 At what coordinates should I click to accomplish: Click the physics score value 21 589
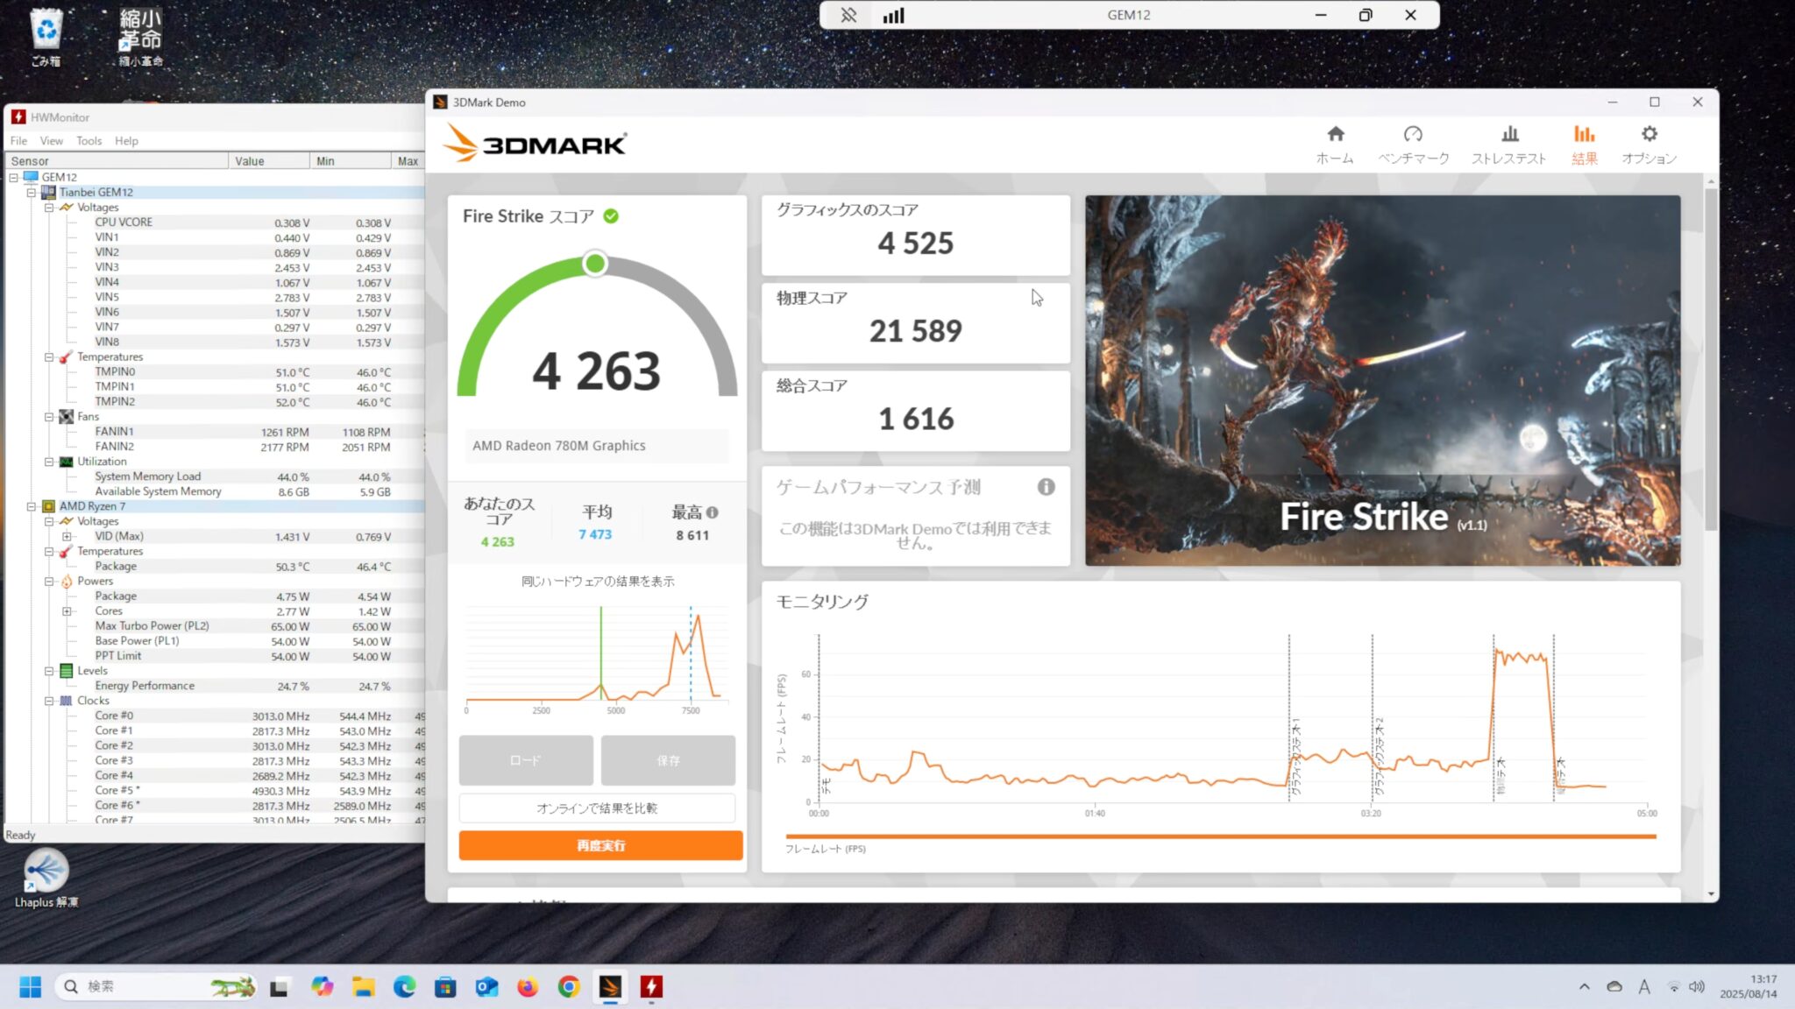pos(915,331)
